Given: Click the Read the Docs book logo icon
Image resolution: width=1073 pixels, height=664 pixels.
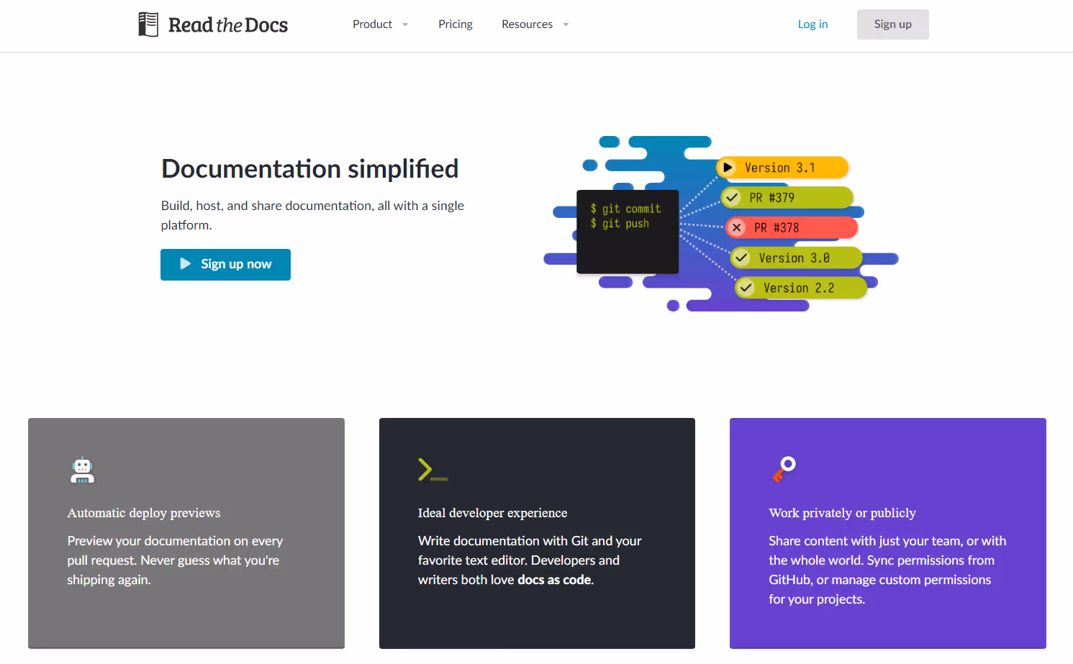Looking at the screenshot, I should click(x=148, y=24).
